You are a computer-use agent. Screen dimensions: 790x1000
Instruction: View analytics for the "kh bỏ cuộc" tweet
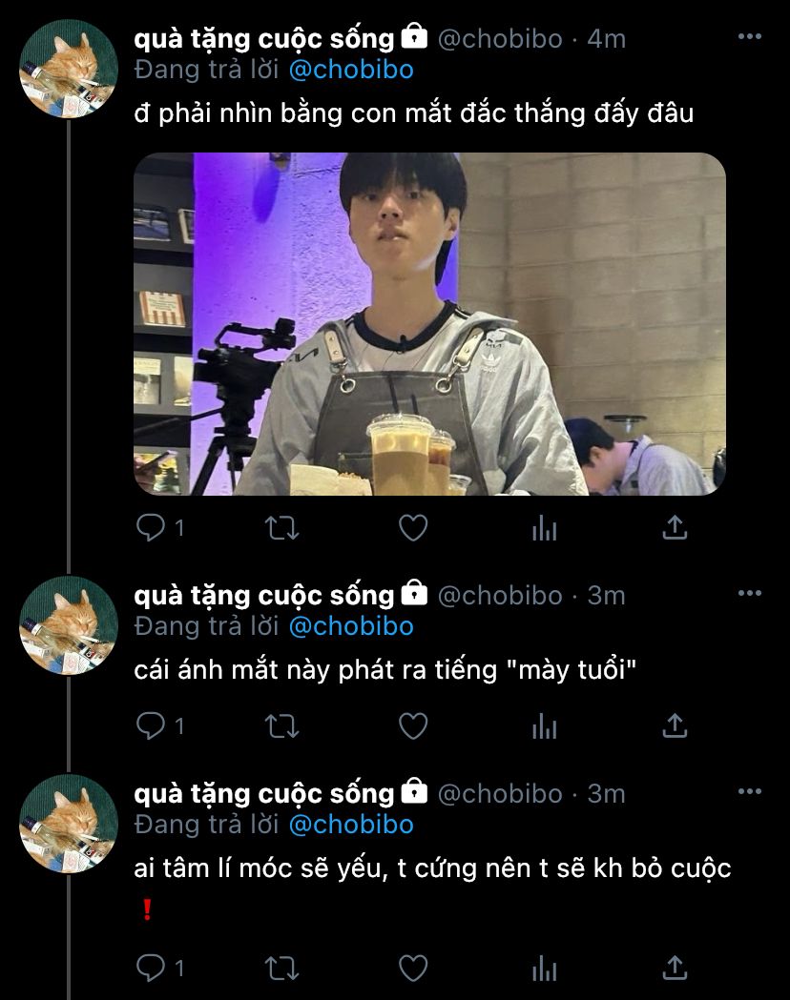(544, 968)
